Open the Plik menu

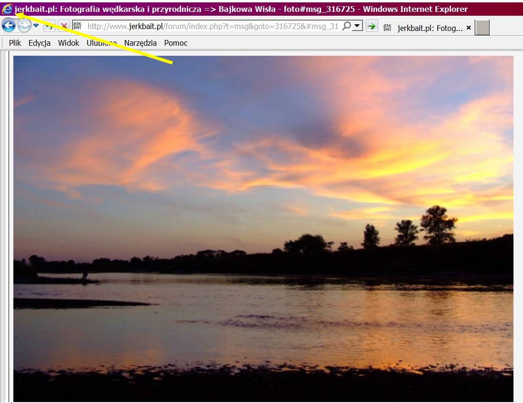(x=15, y=43)
